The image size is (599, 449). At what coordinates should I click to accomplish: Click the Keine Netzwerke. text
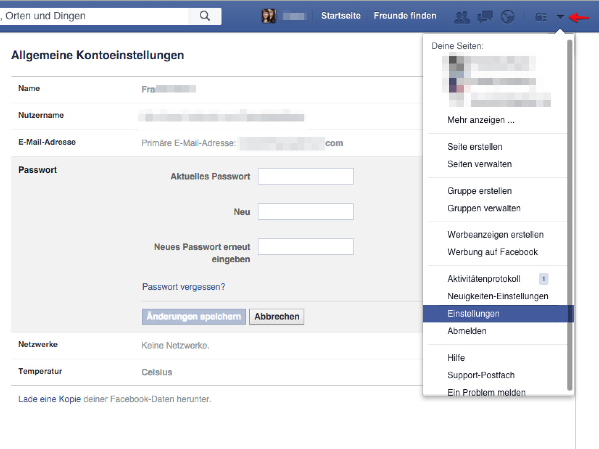[175, 346]
